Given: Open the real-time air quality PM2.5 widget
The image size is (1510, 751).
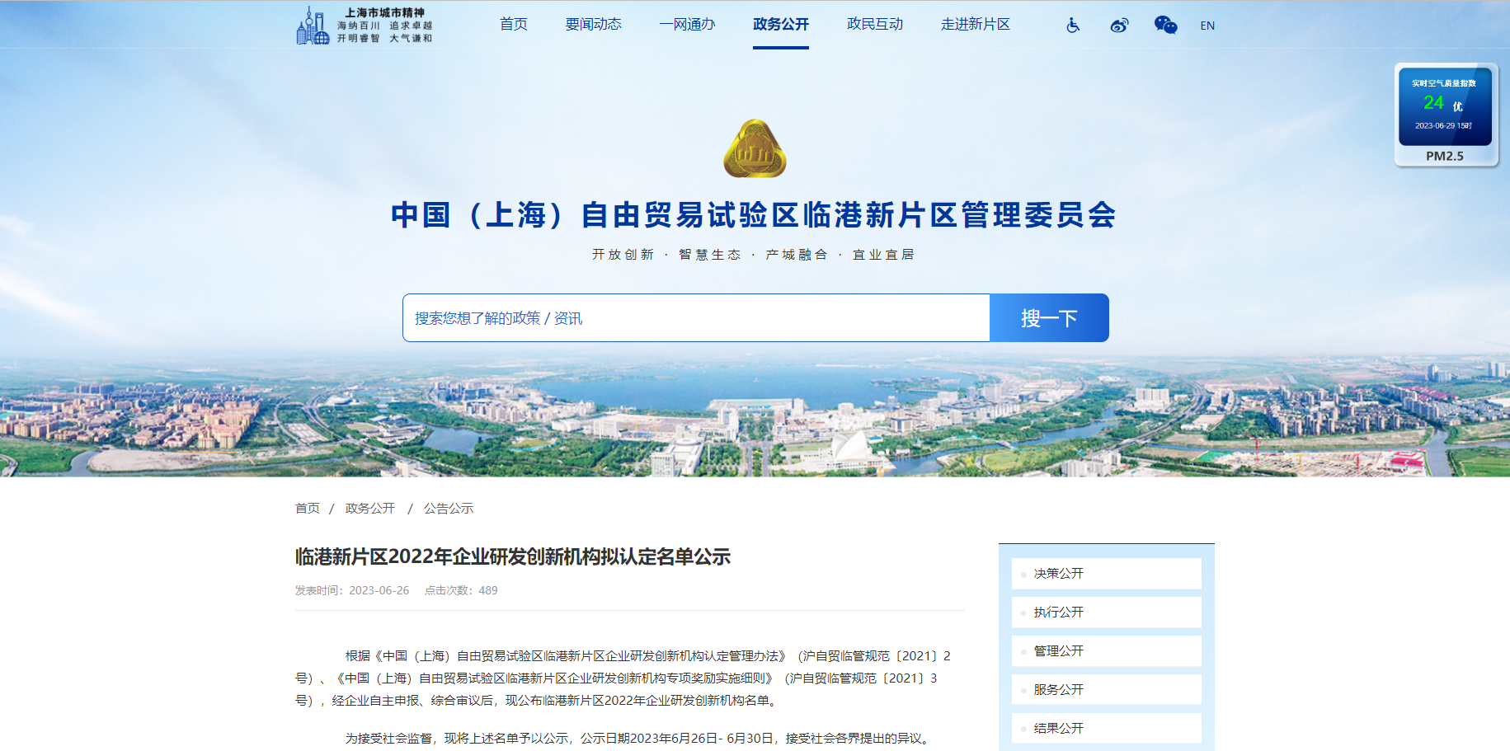Looking at the screenshot, I should [x=1445, y=115].
